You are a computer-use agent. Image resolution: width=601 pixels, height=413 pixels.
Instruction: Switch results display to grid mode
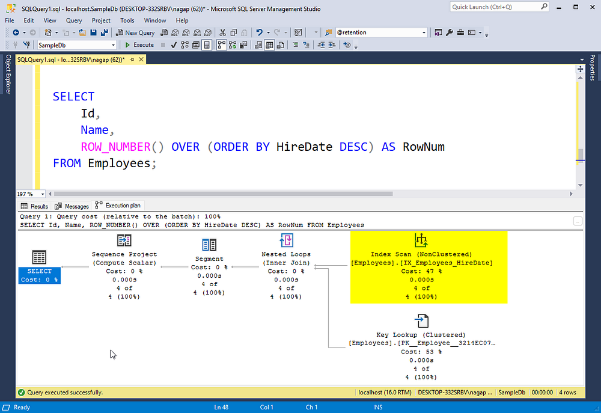[x=268, y=44]
